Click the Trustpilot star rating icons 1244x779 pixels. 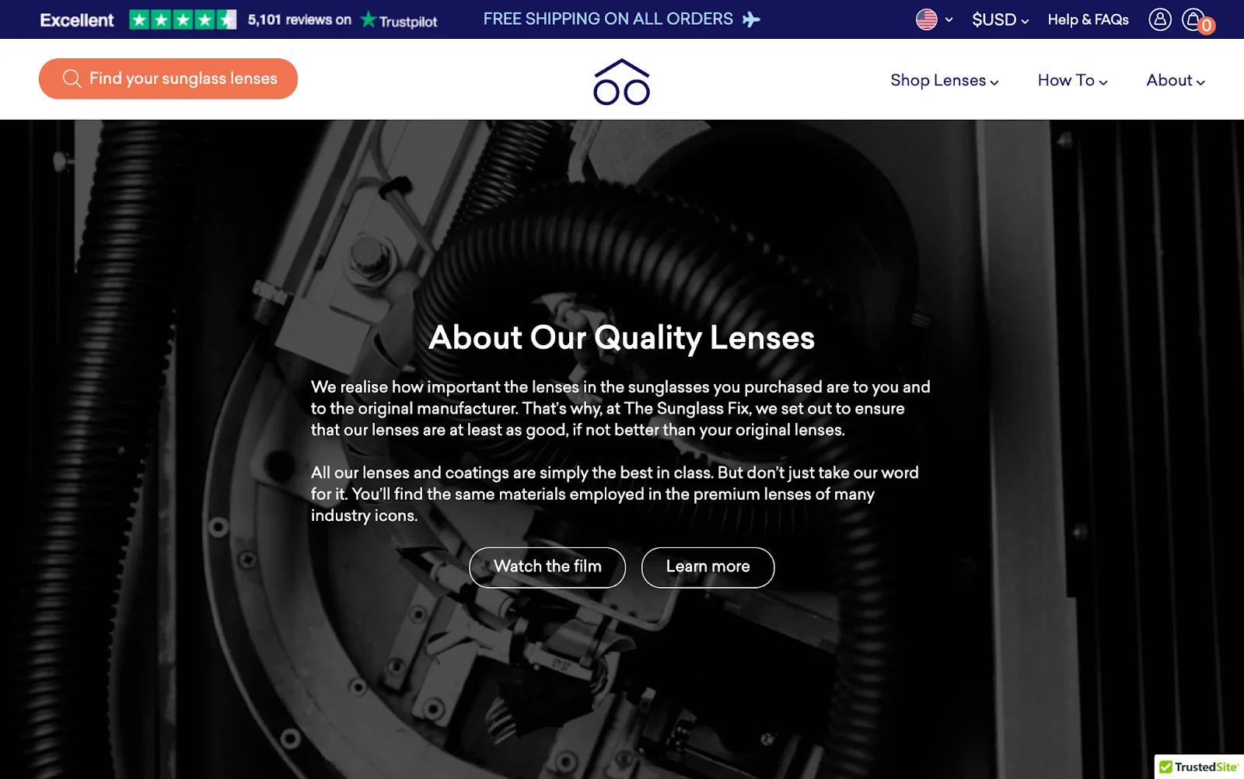coord(183,19)
